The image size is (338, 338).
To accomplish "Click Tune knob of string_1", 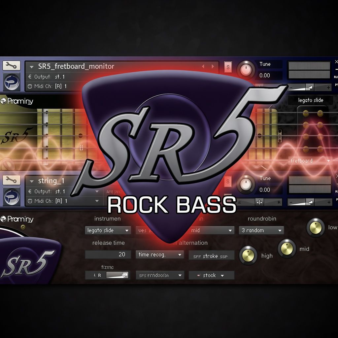I will tap(246, 184).
